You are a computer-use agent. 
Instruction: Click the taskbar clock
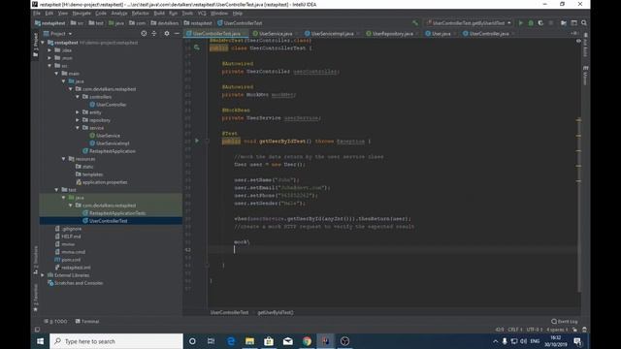(556, 341)
